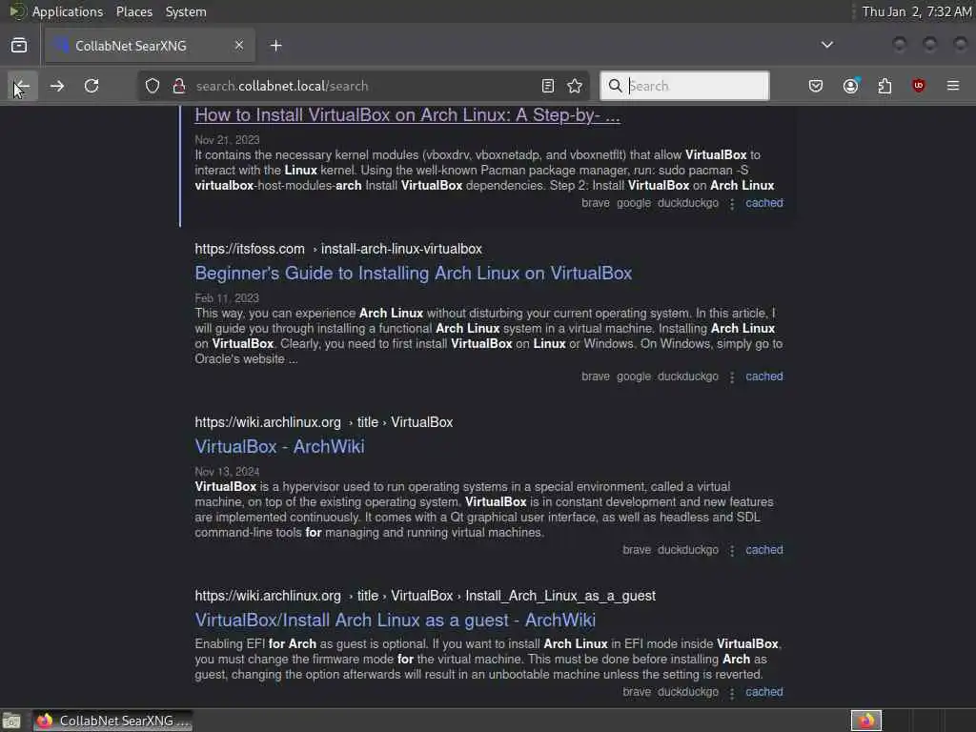Image resolution: width=976 pixels, height=732 pixels.
Task: Open the Firefox hamburger menu
Action: 953,86
